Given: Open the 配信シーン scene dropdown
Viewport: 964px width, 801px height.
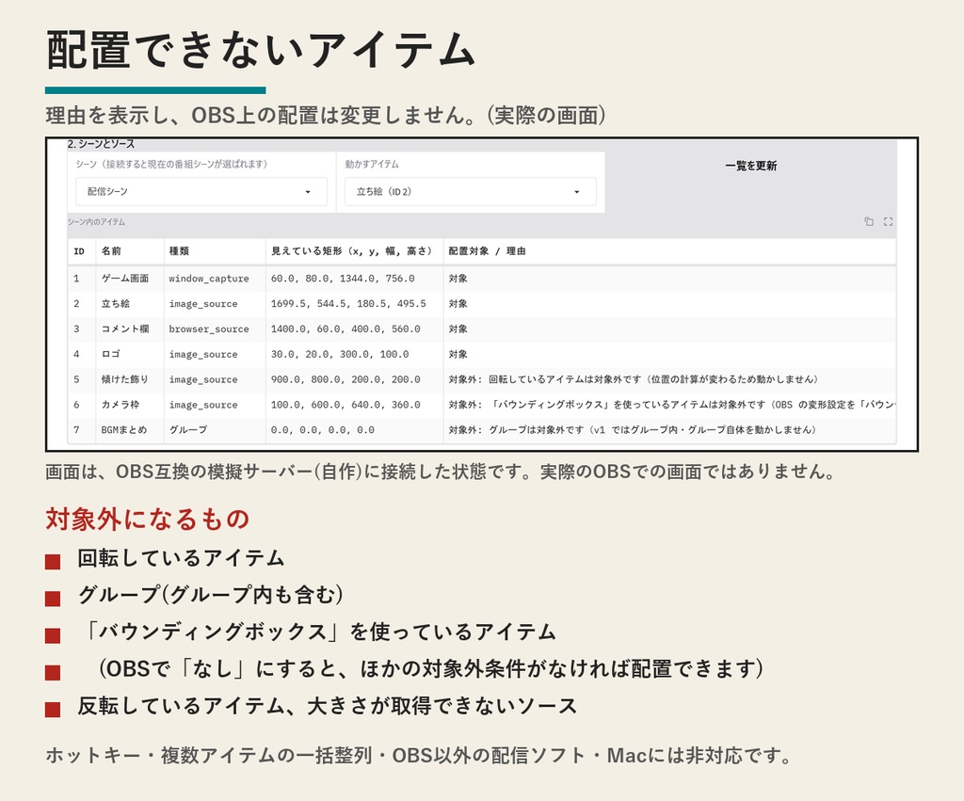Looking at the screenshot, I should point(201,191).
